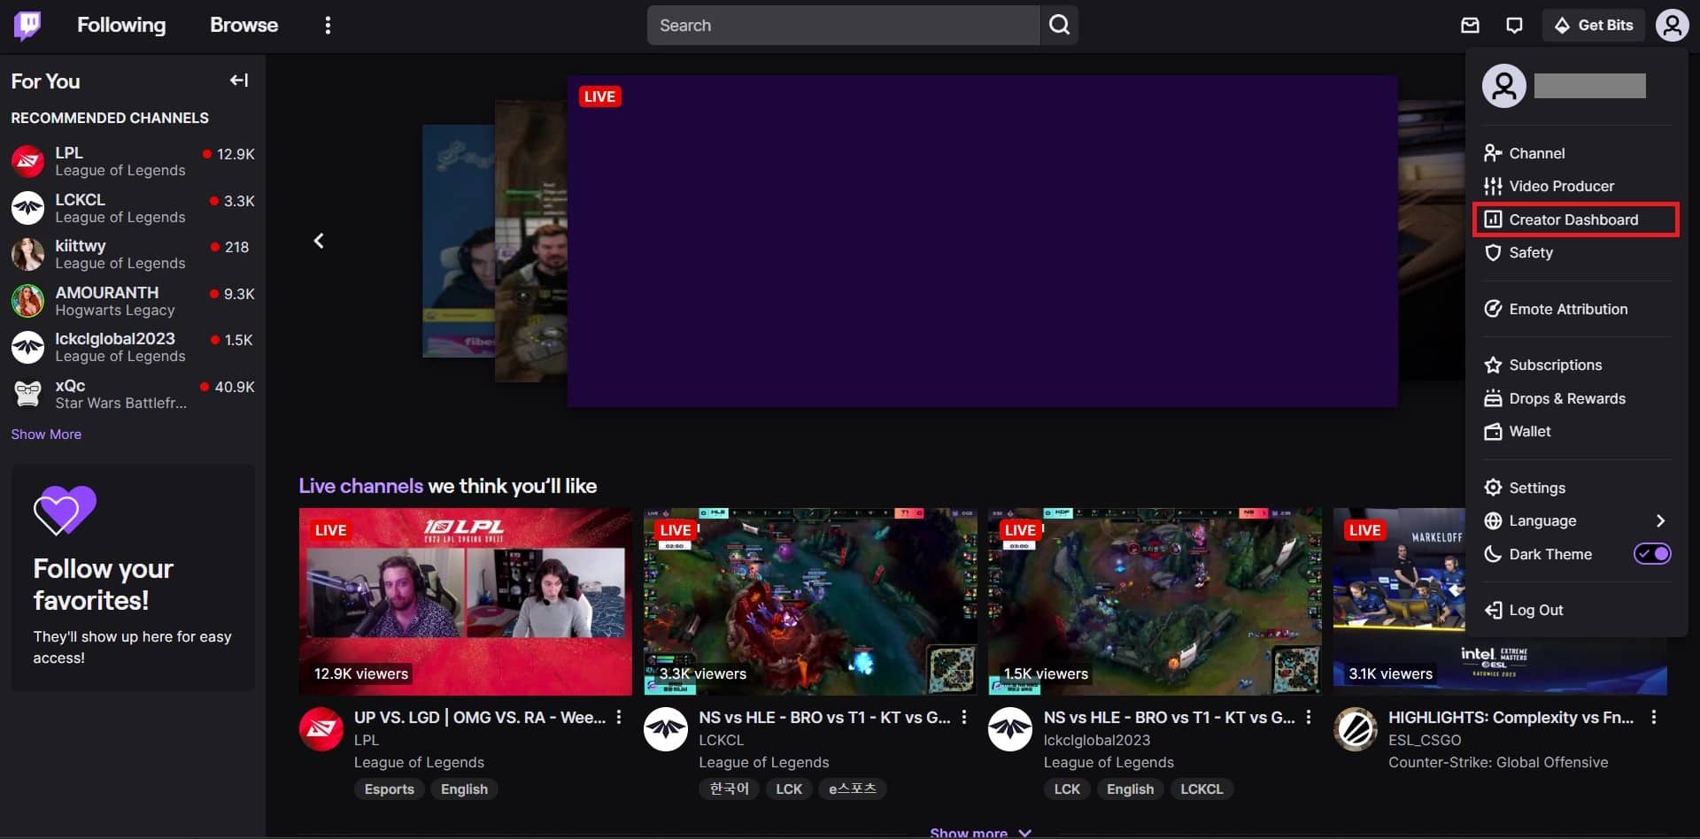
Task: Click the Twitch logo icon
Action: pyautogui.click(x=27, y=25)
